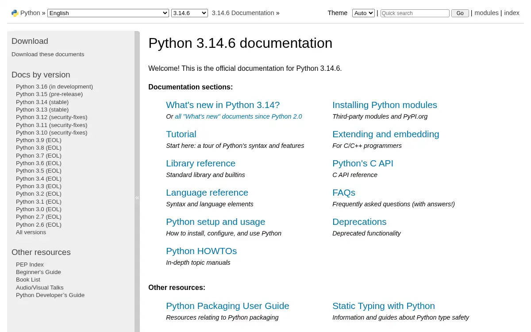Open the Language reference section

tap(207, 193)
